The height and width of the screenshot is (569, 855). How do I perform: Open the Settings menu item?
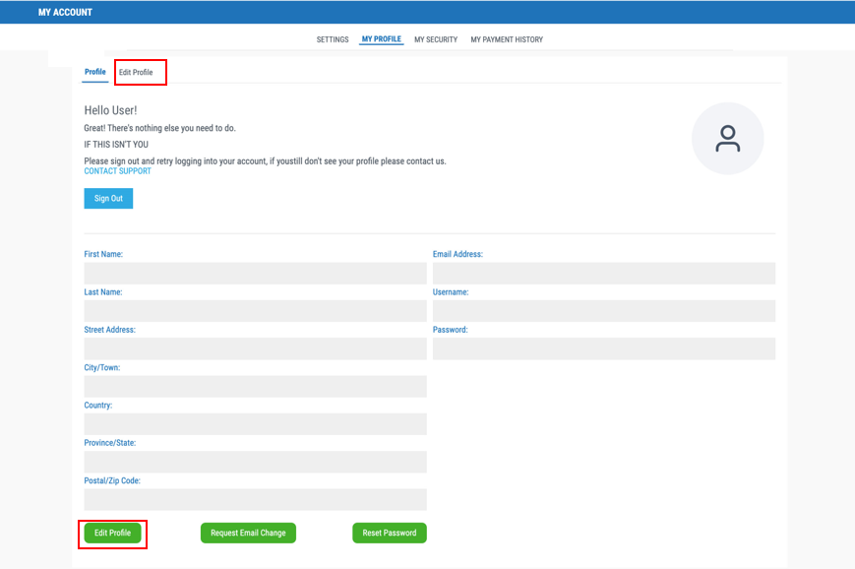[333, 40]
